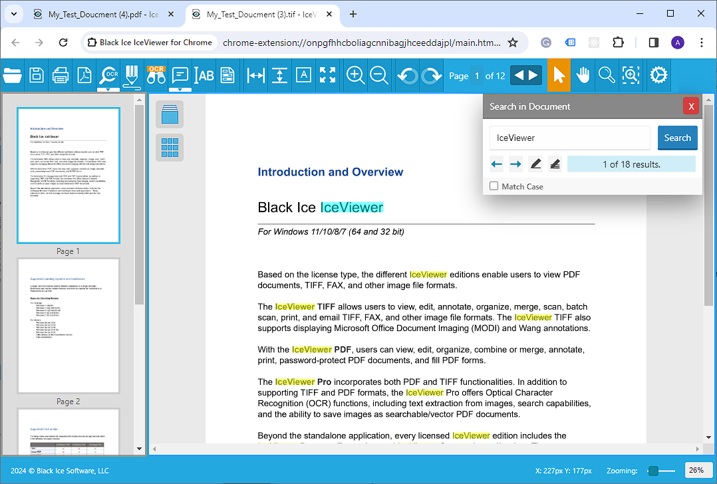Expand dropdown arrow under OCR search tool
717x484 pixels.
(x=108, y=90)
